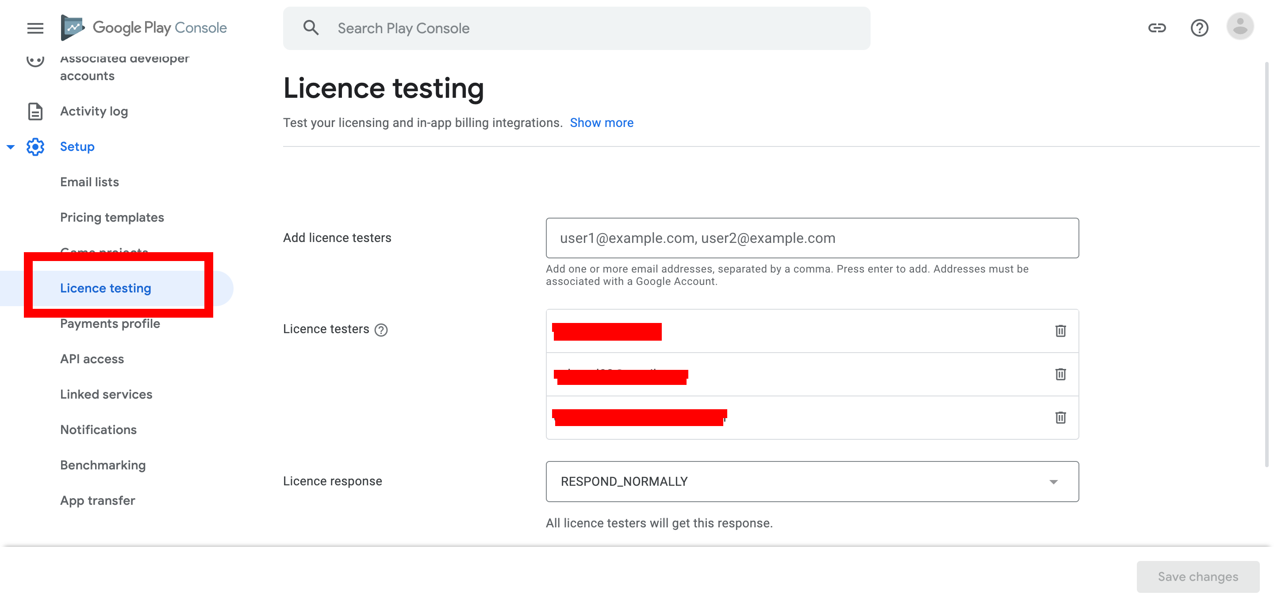Focus the Add licence testers field
1274x607 pixels.
(812, 238)
